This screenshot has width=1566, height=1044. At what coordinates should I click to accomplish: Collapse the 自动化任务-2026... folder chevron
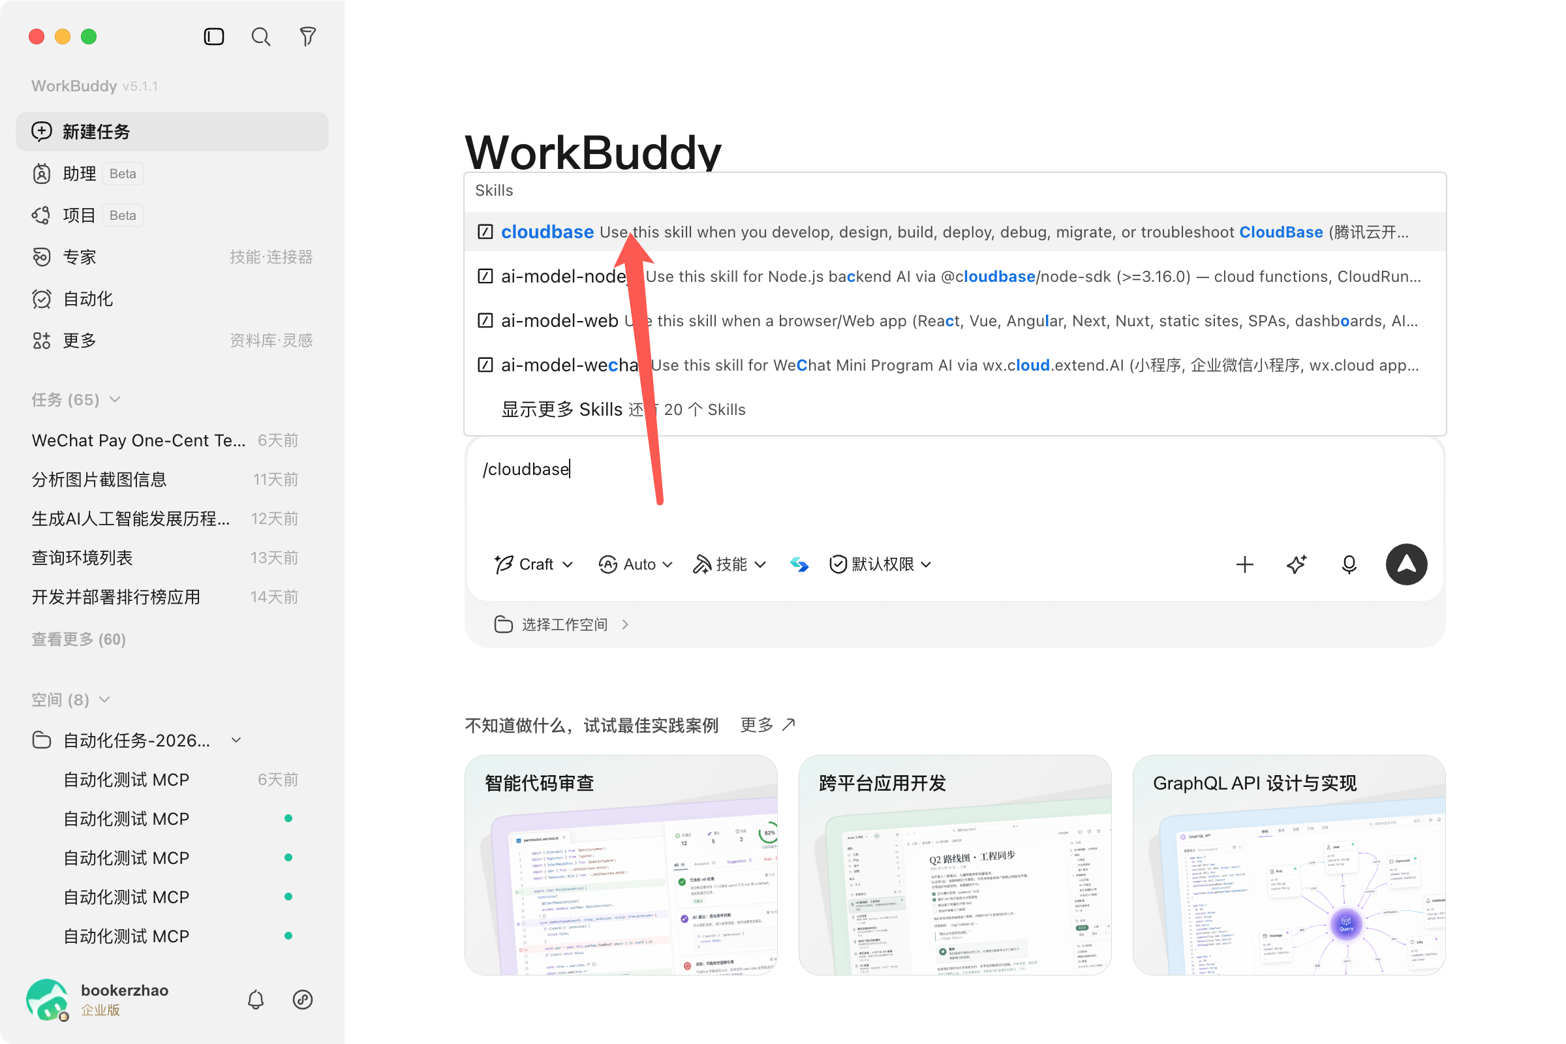click(x=236, y=741)
